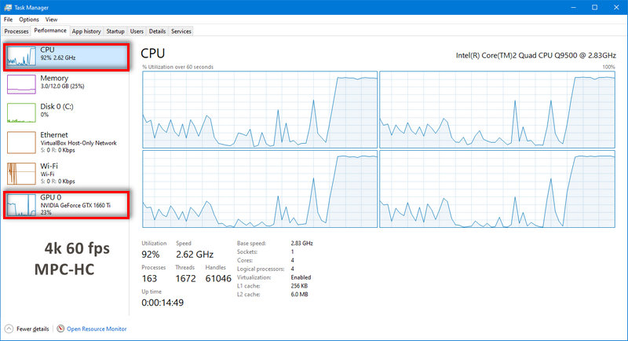The image size is (628, 341).
Task: Click Virtualization Enabled value
Action: pyautogui.click(x=301, y=277)
